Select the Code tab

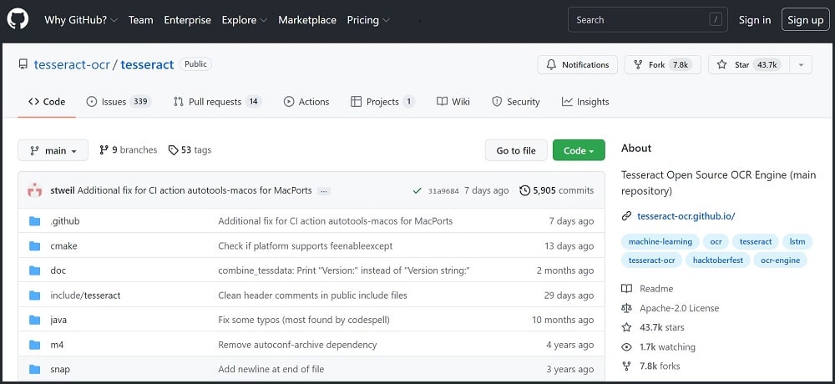click(x=47, y=102)
